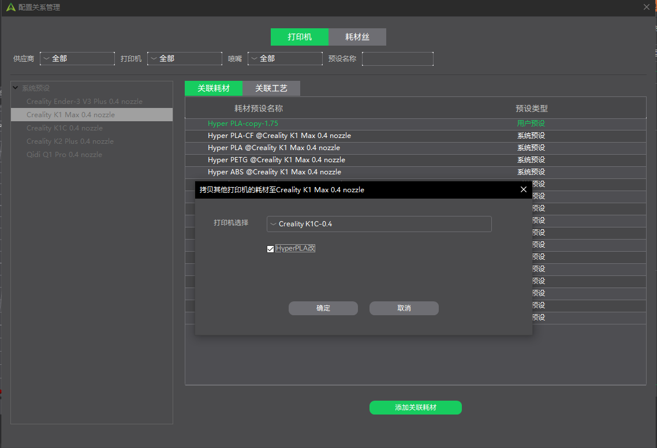Click the 系统预设 cell in Hyper PETG row
This screenshot has height=448, width=657.
(531, 160)
